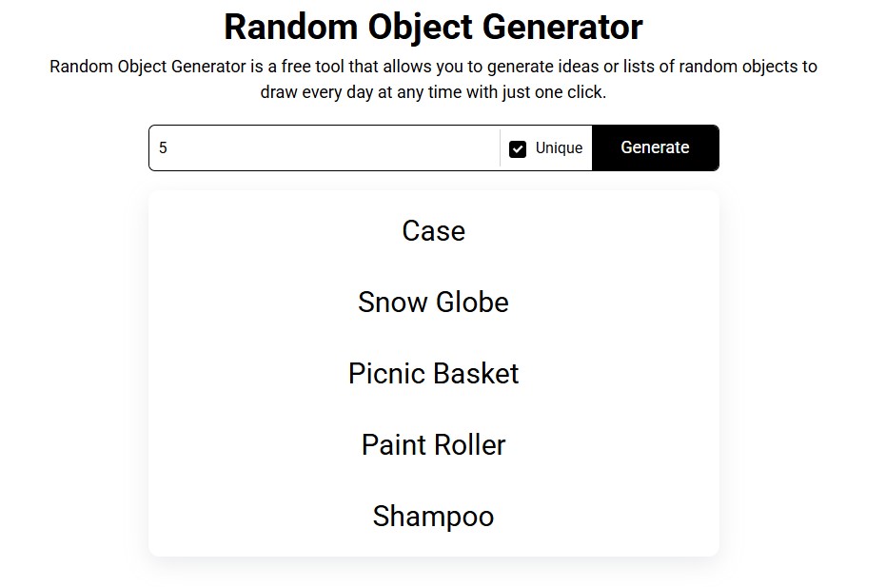Click the word "Paint" in the results
The width and height of the screenshot is (886, 587).
point(392,445)
